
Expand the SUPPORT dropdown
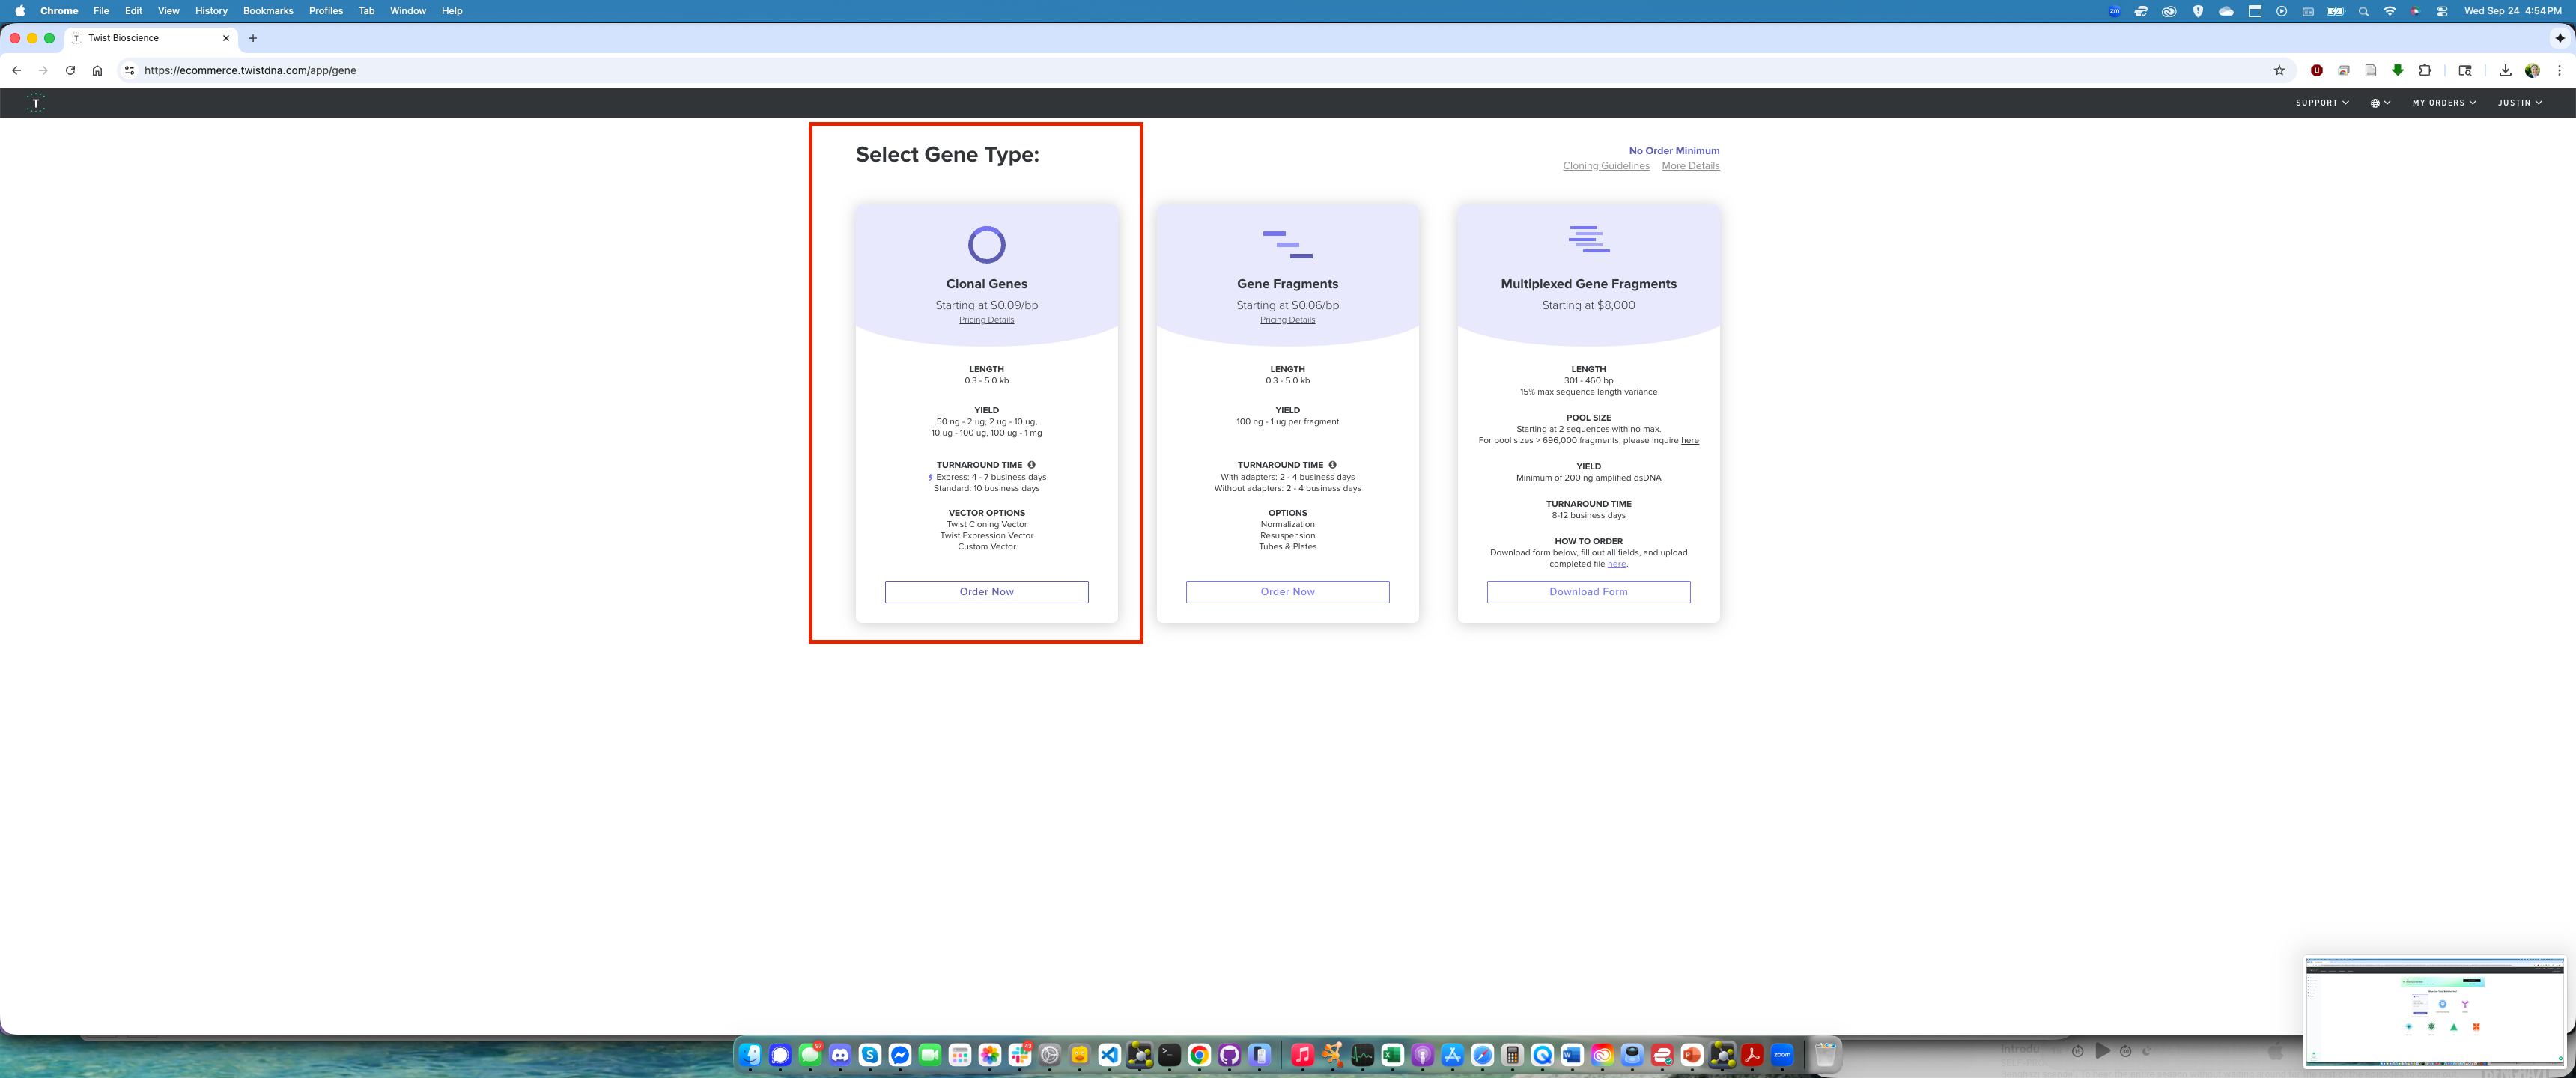(2322, 103)
